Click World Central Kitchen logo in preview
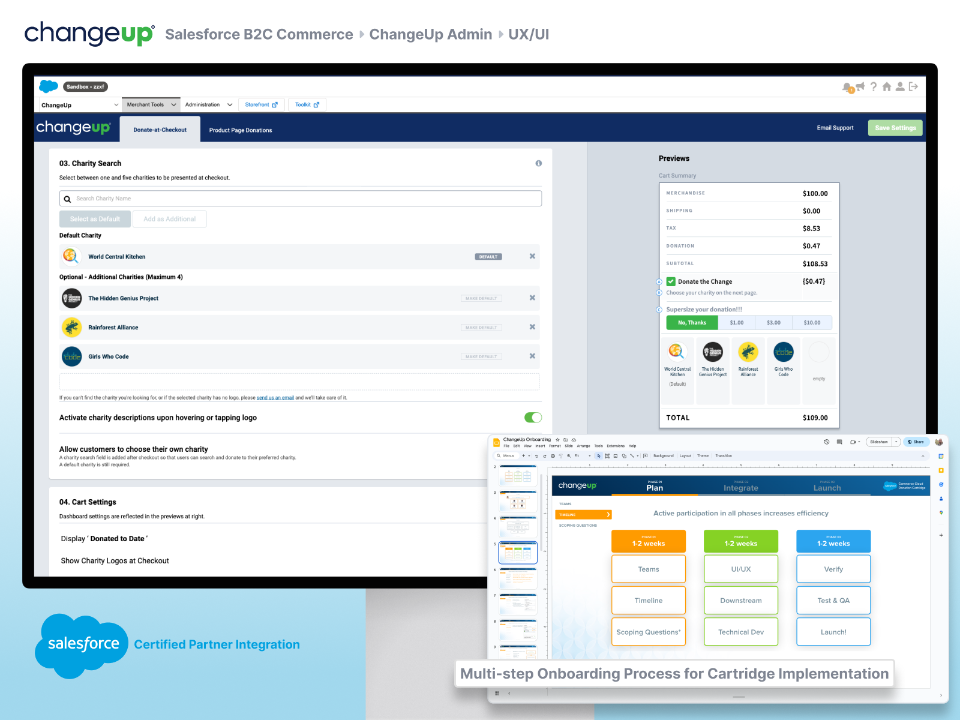Viewport: 960px width, 720px height. (677, 352)
